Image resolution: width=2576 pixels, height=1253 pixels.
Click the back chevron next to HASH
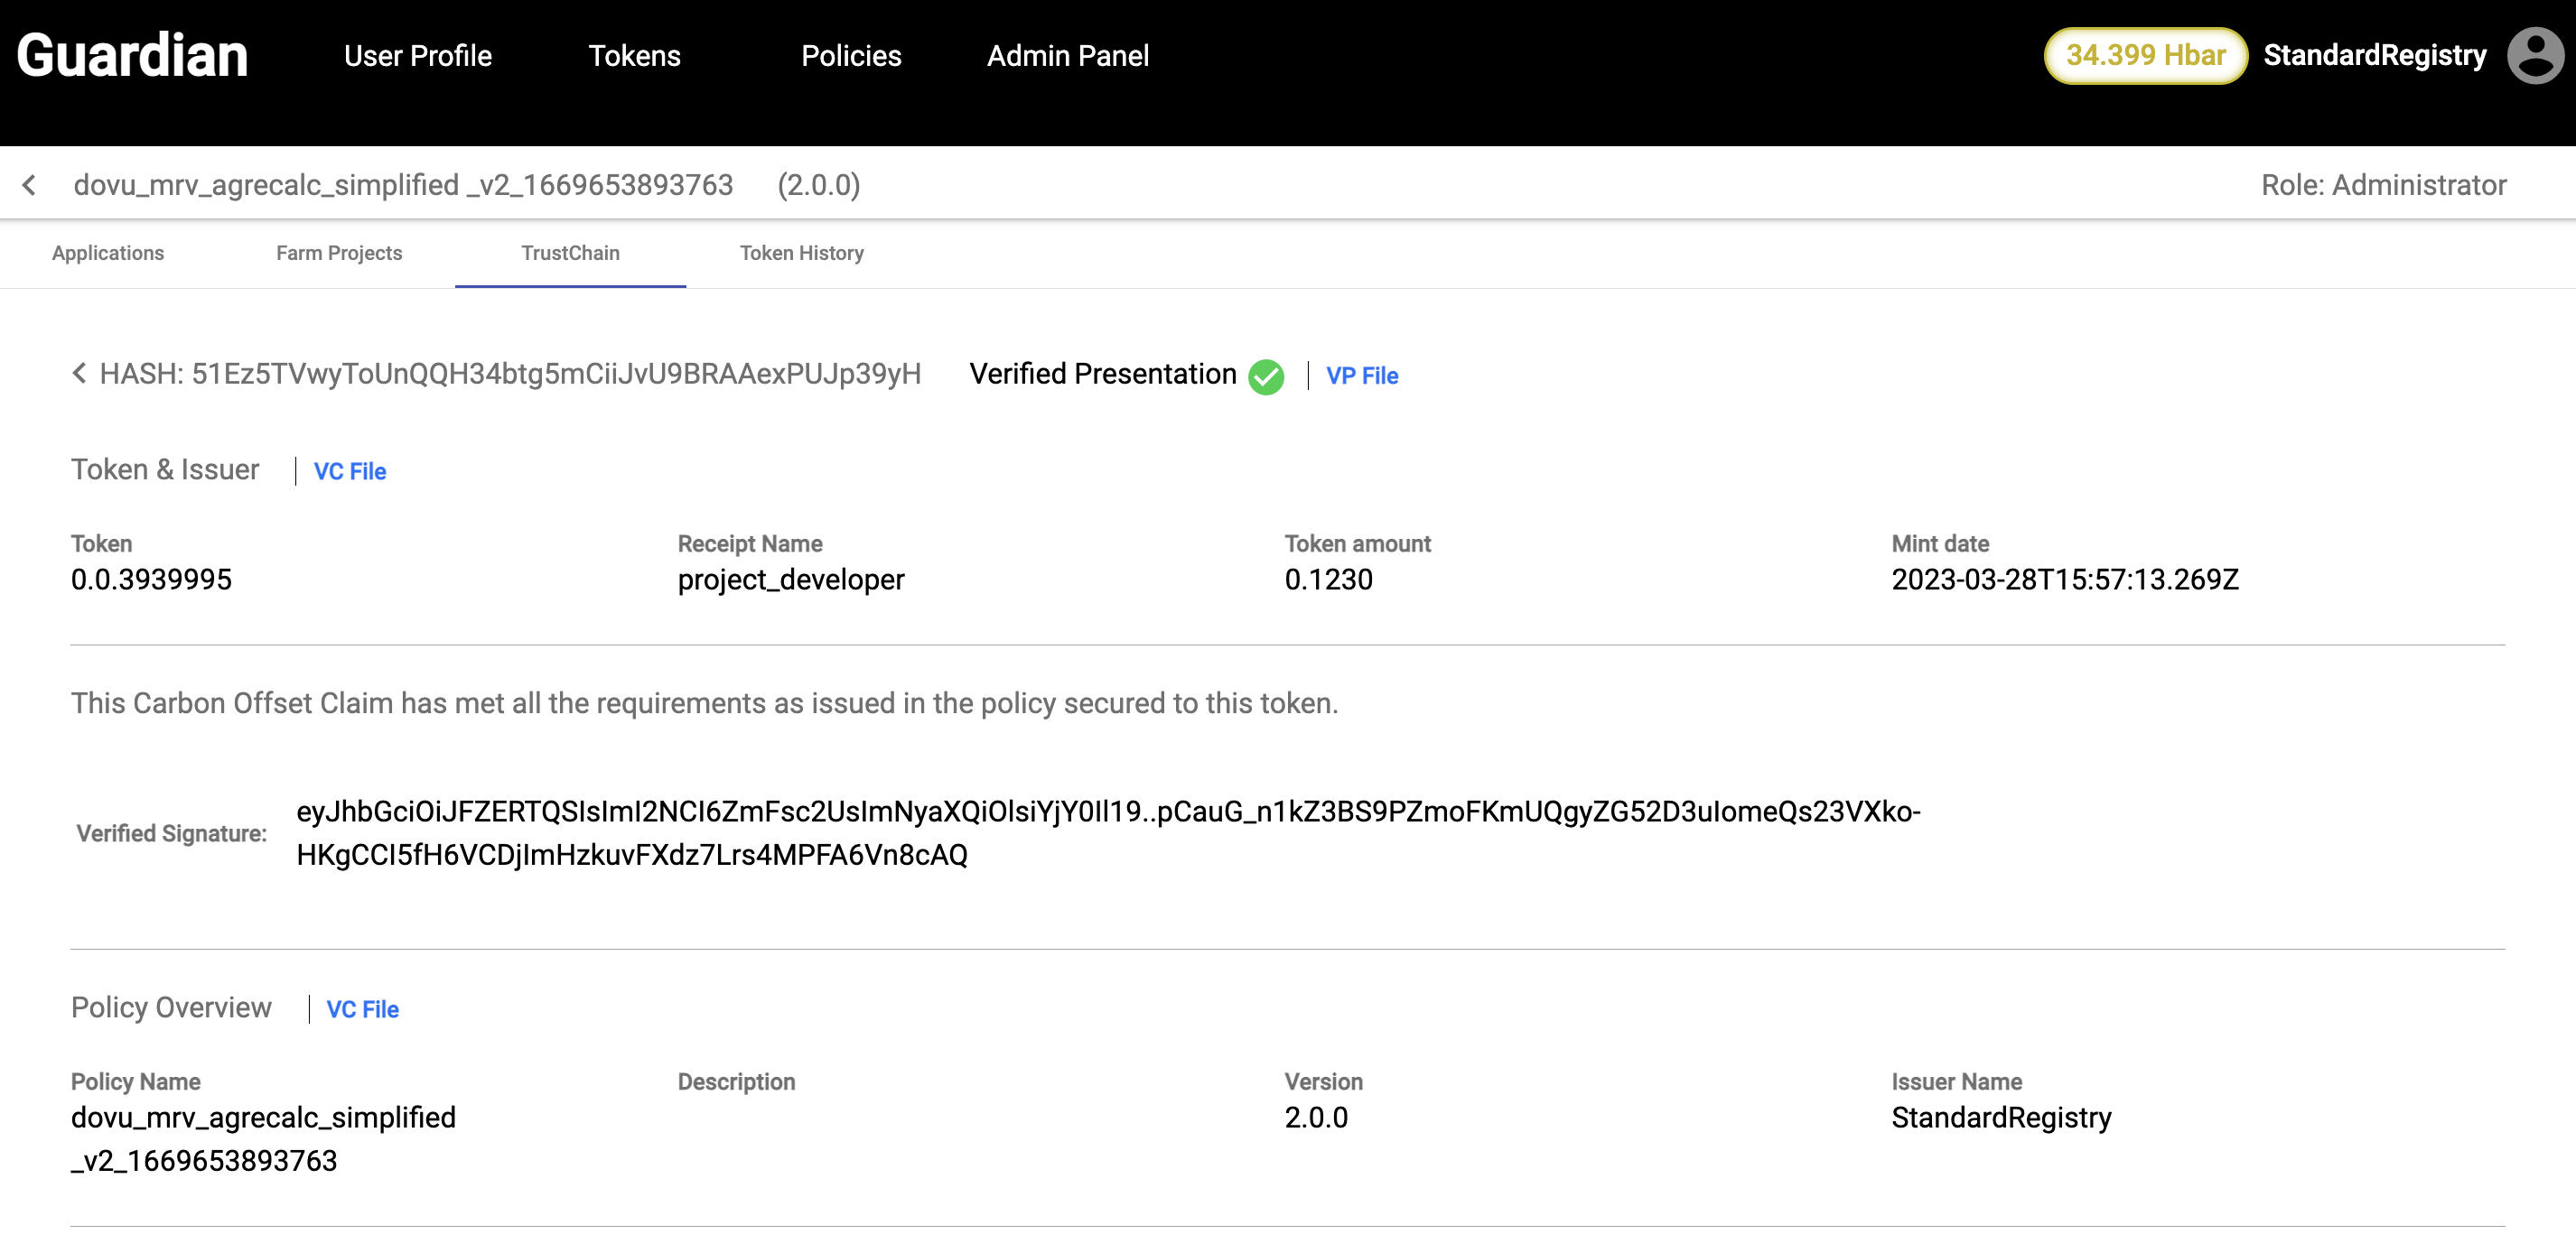[79, 373]
